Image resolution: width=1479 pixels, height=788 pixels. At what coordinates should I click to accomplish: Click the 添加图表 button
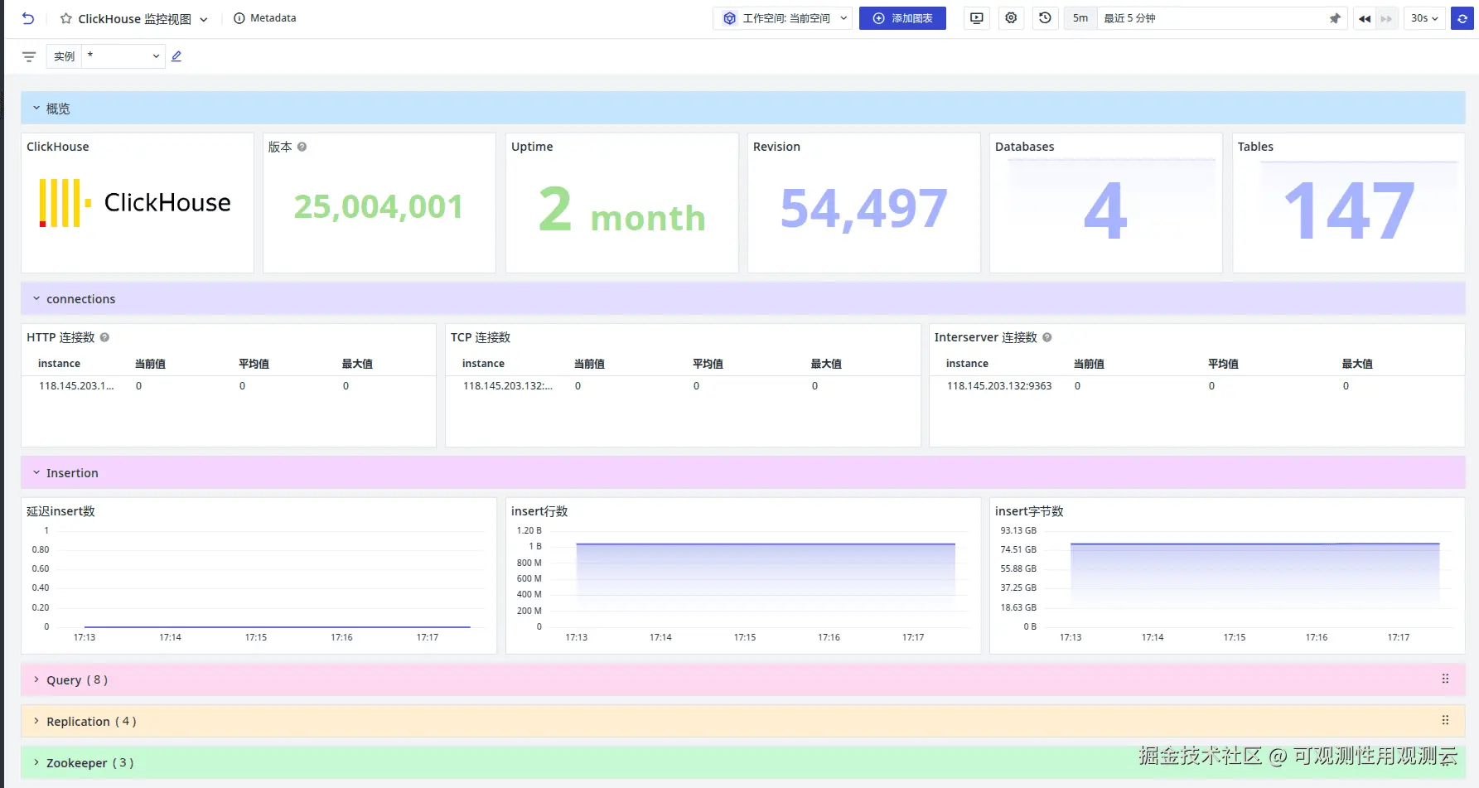click(x=902, y=18)
